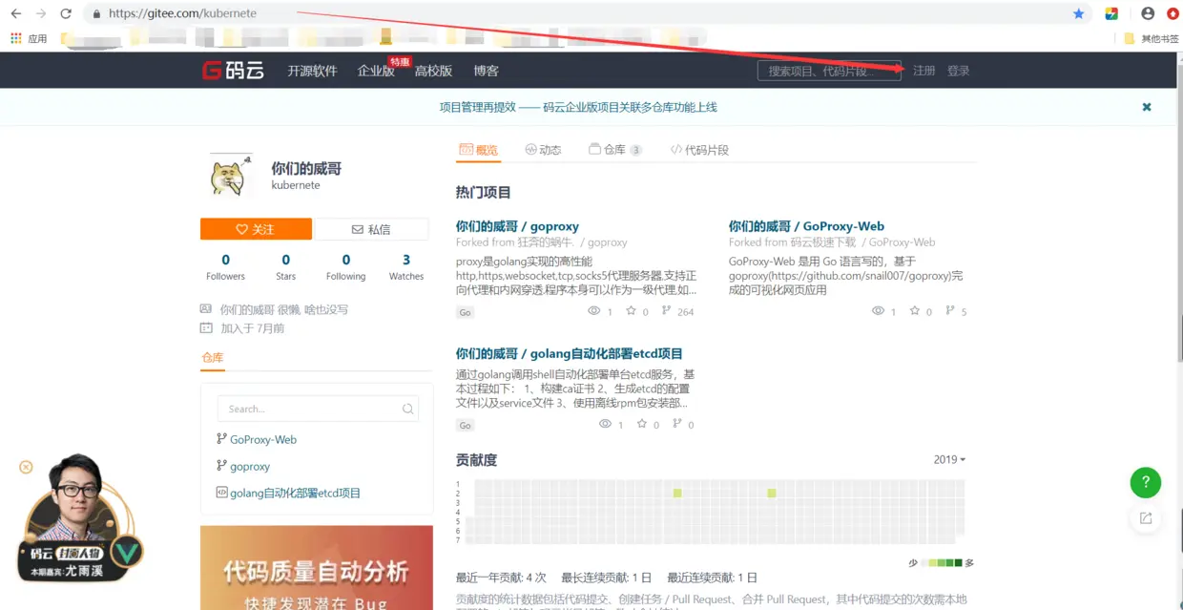Click the browser address bar URL

click(182, 14)
